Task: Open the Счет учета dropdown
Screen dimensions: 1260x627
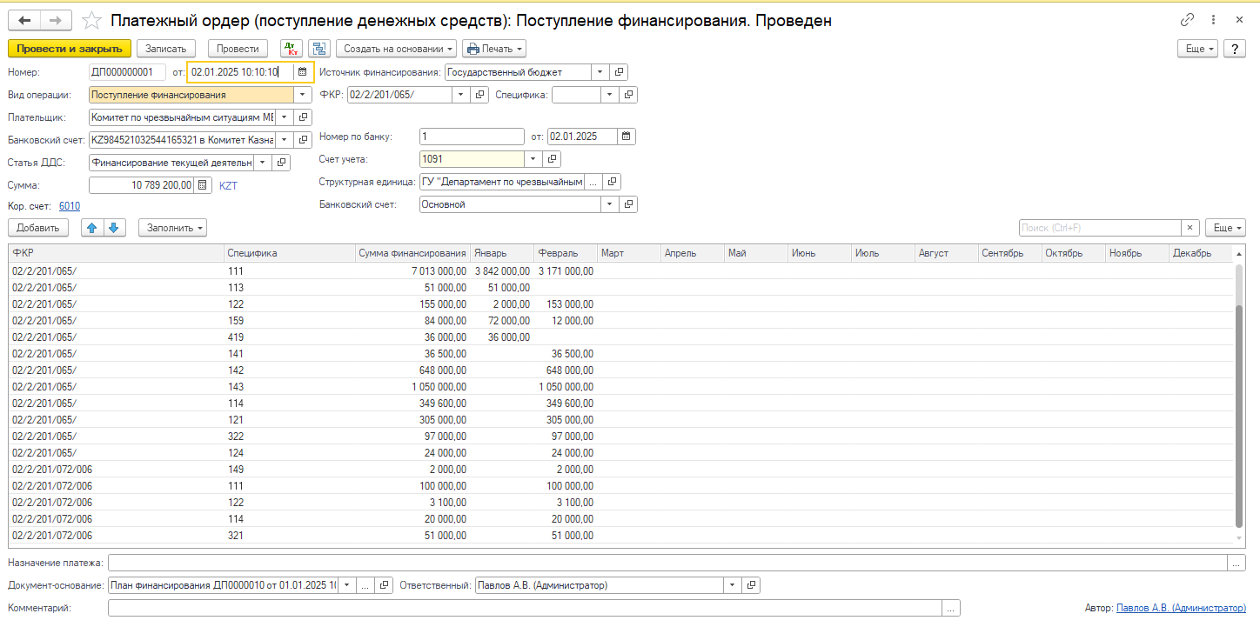Action: (532, 159)
